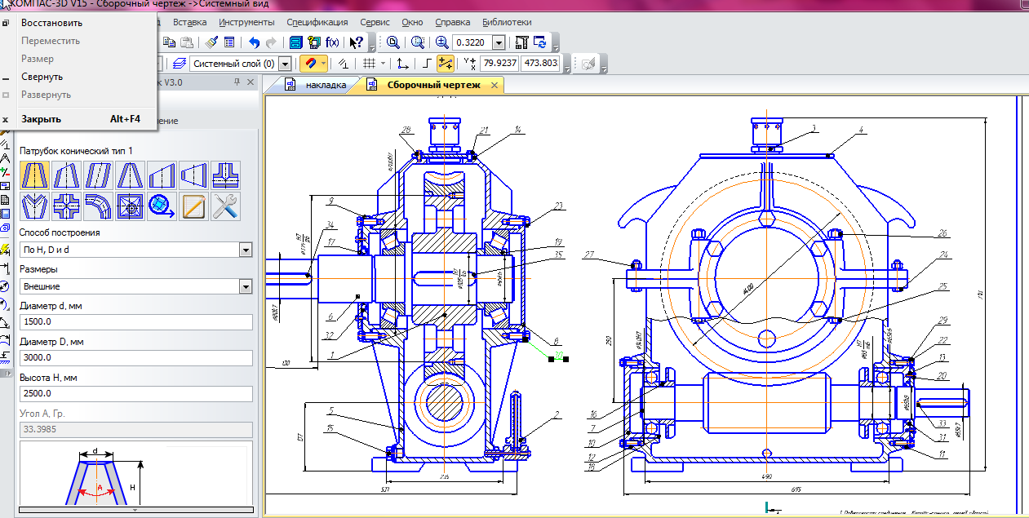This screenshot has height=518, width=1029.
Task: Click the notepad with pencil icon
Action: pos(193,207)
